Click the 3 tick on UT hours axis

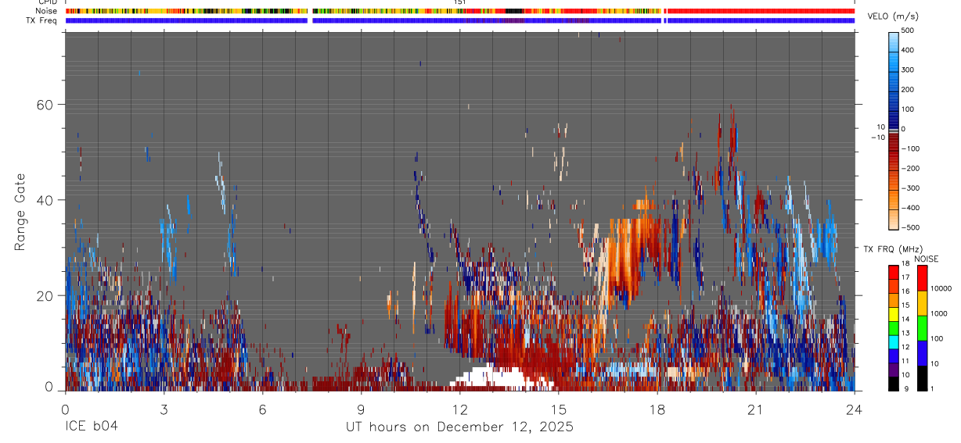(164, 409)
